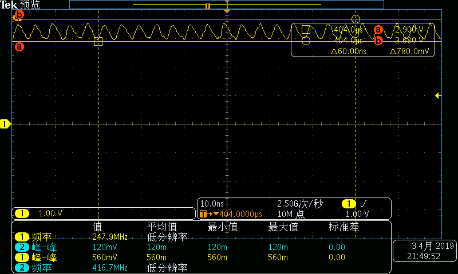Click channel 1 badge next to 1.00 V scale
The image size is (458, 274).
[x=22, y=213]
